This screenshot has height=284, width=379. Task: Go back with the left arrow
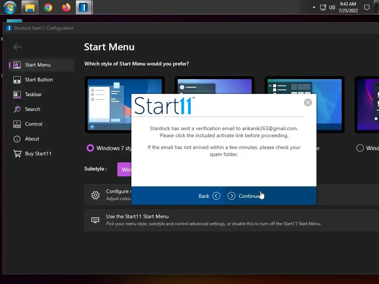coord(17,47)
